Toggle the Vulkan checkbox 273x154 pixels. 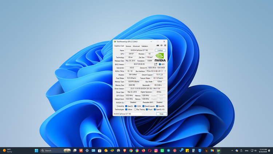pos(126,109)
